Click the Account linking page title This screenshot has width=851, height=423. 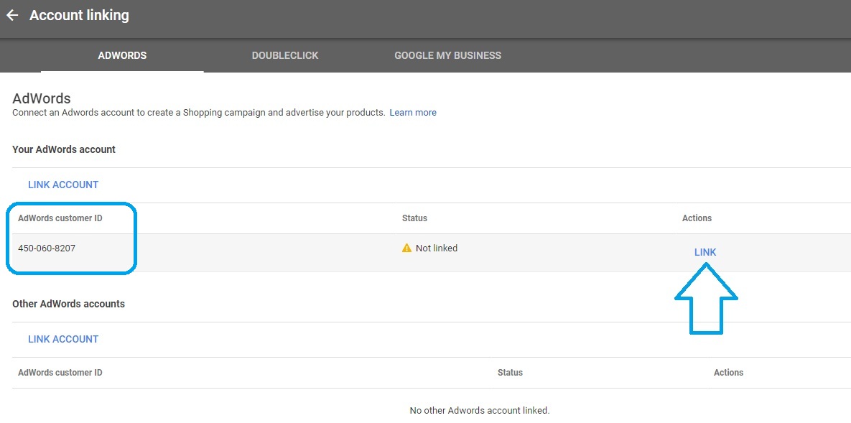79,16
